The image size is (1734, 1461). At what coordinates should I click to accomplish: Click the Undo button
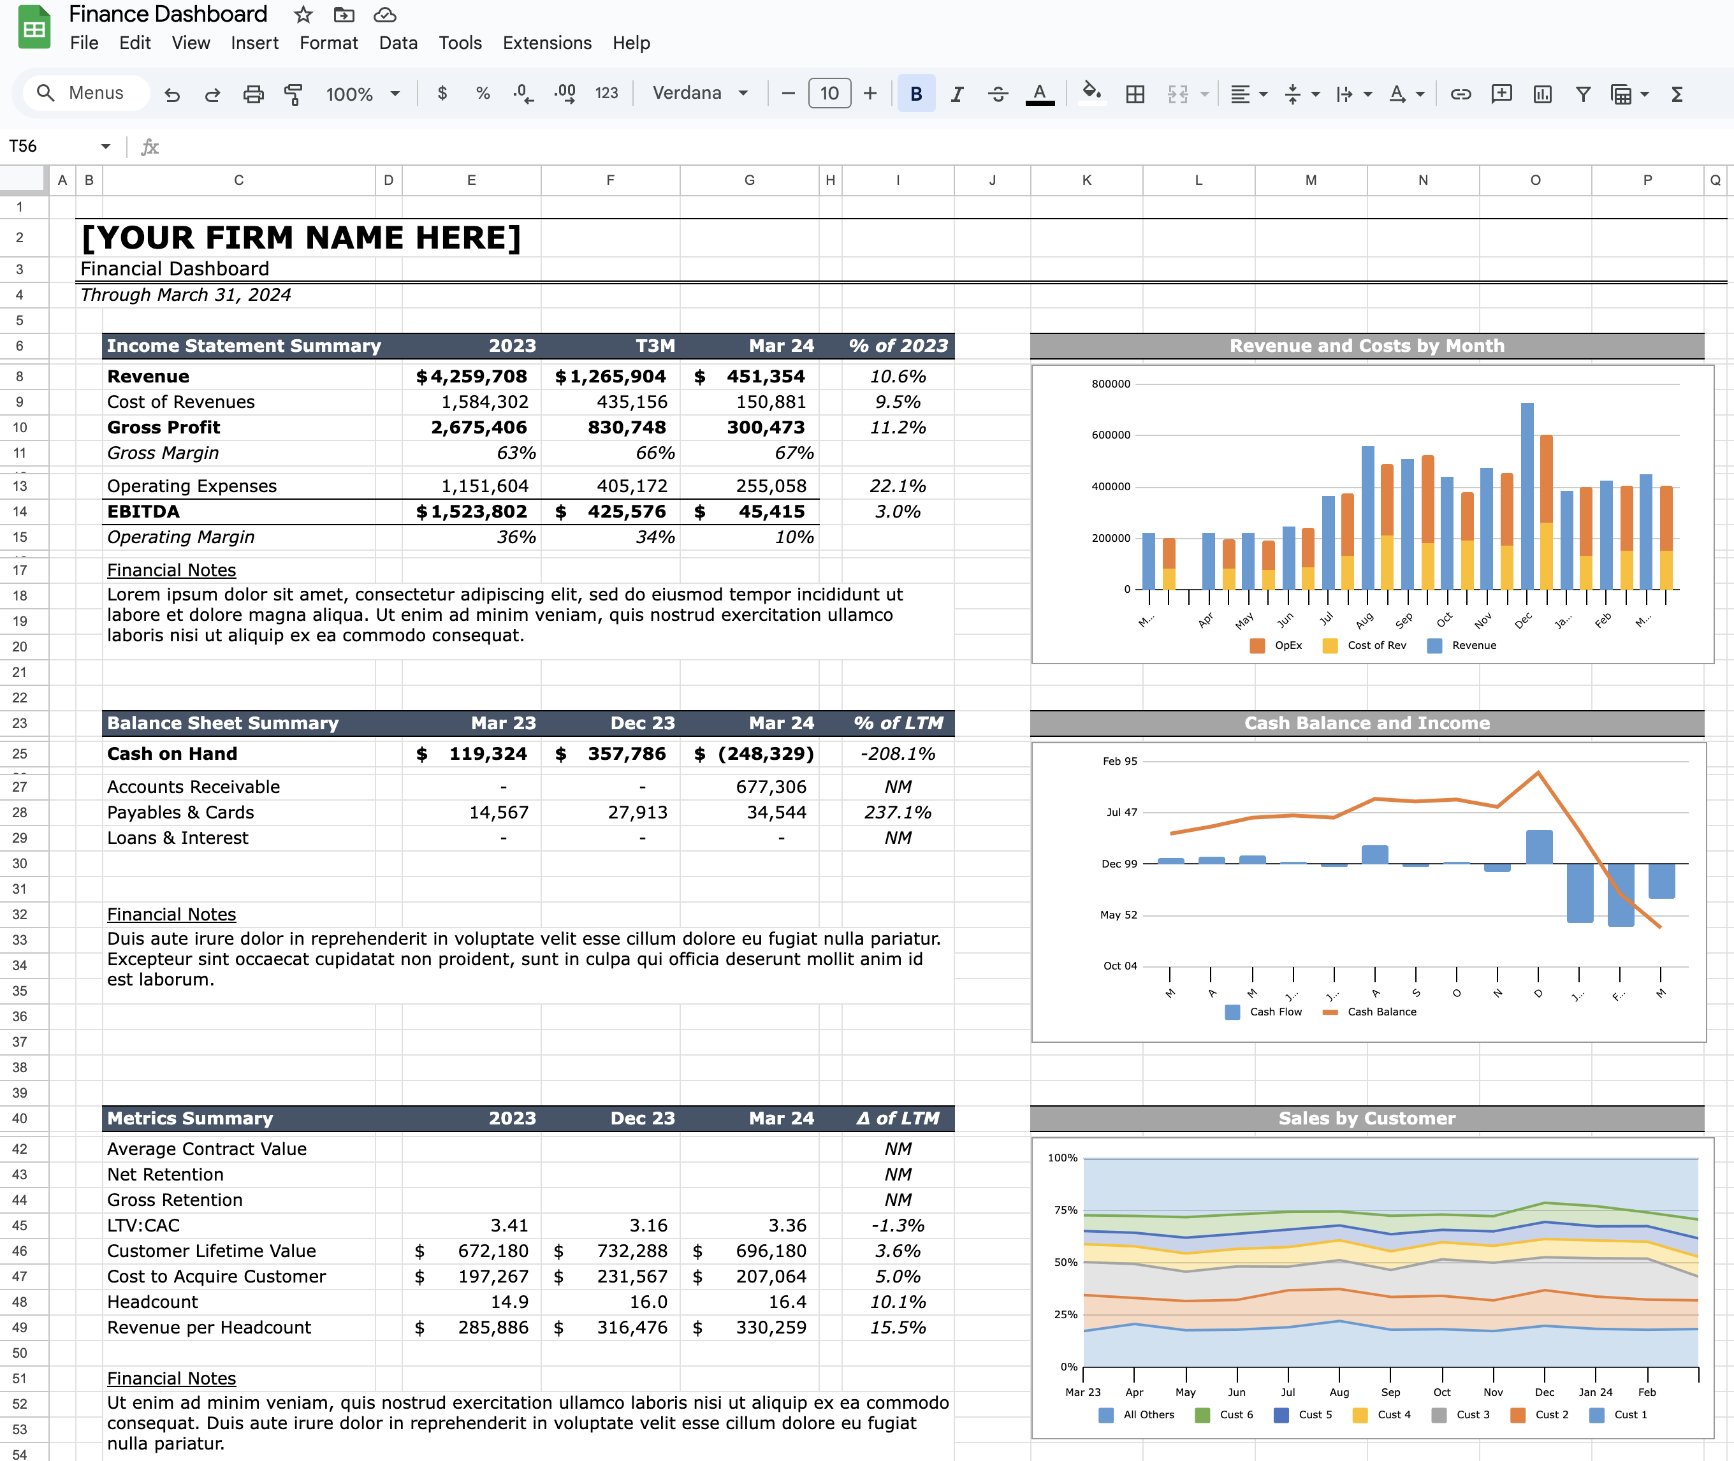point(173,94)
